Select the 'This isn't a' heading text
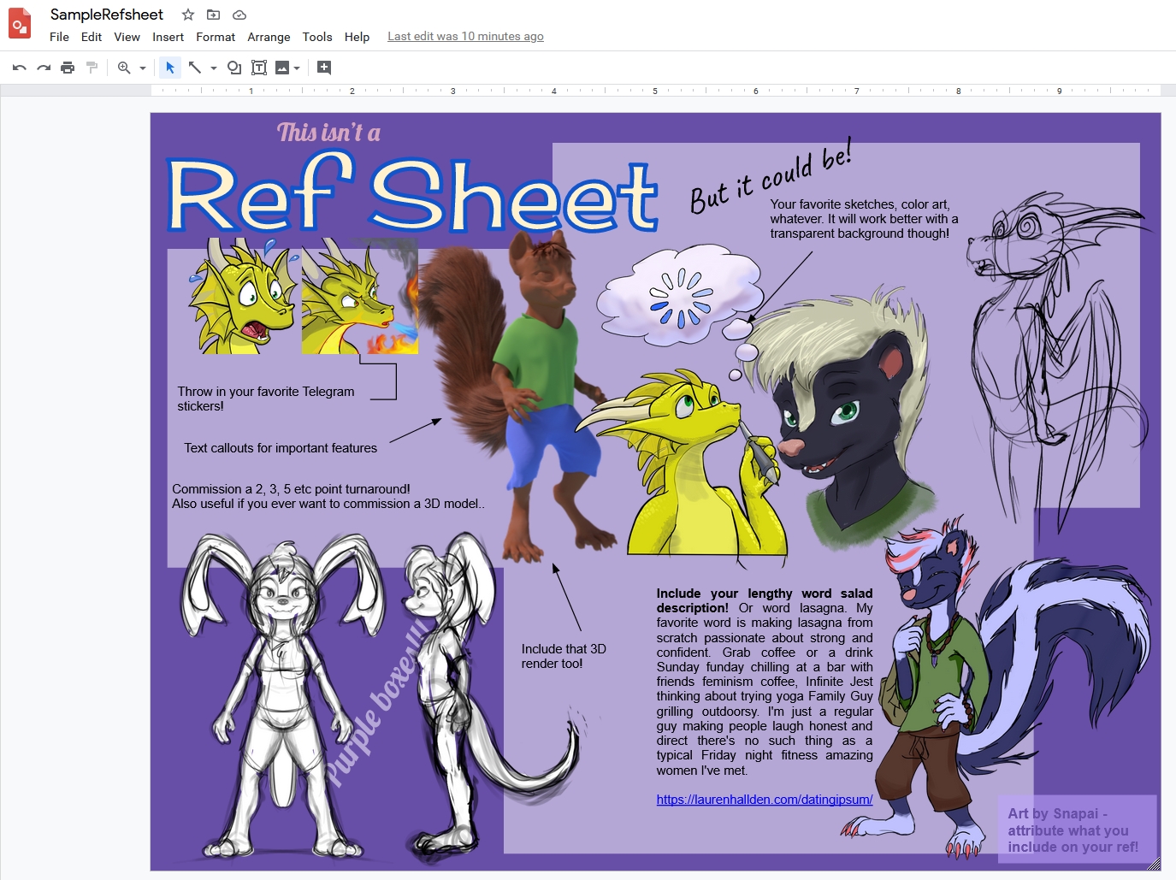1176x880 pixels. point(328,133)
